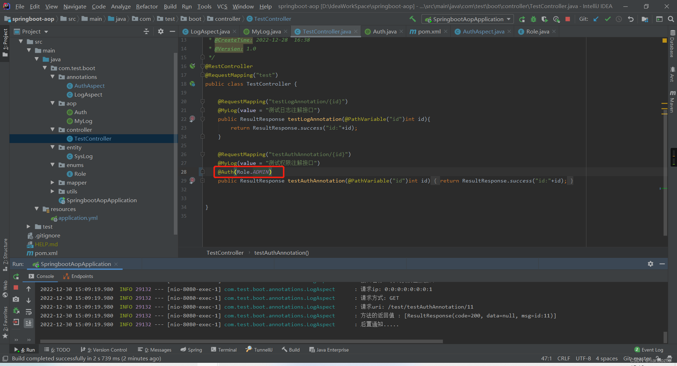Expand the utils folder
The height and width of the screenshot is (366, 677).
click(x=53, y=191)
